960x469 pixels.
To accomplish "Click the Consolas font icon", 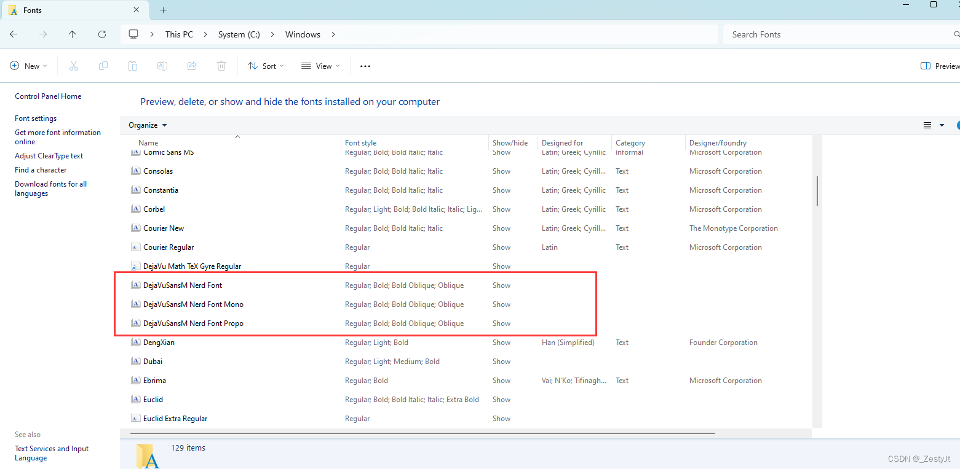I will click(136, 171).
